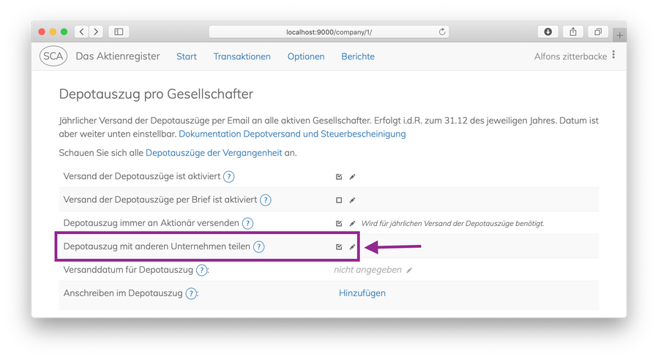
Task: Click the localhost address bar field
Action: (329, 32)
